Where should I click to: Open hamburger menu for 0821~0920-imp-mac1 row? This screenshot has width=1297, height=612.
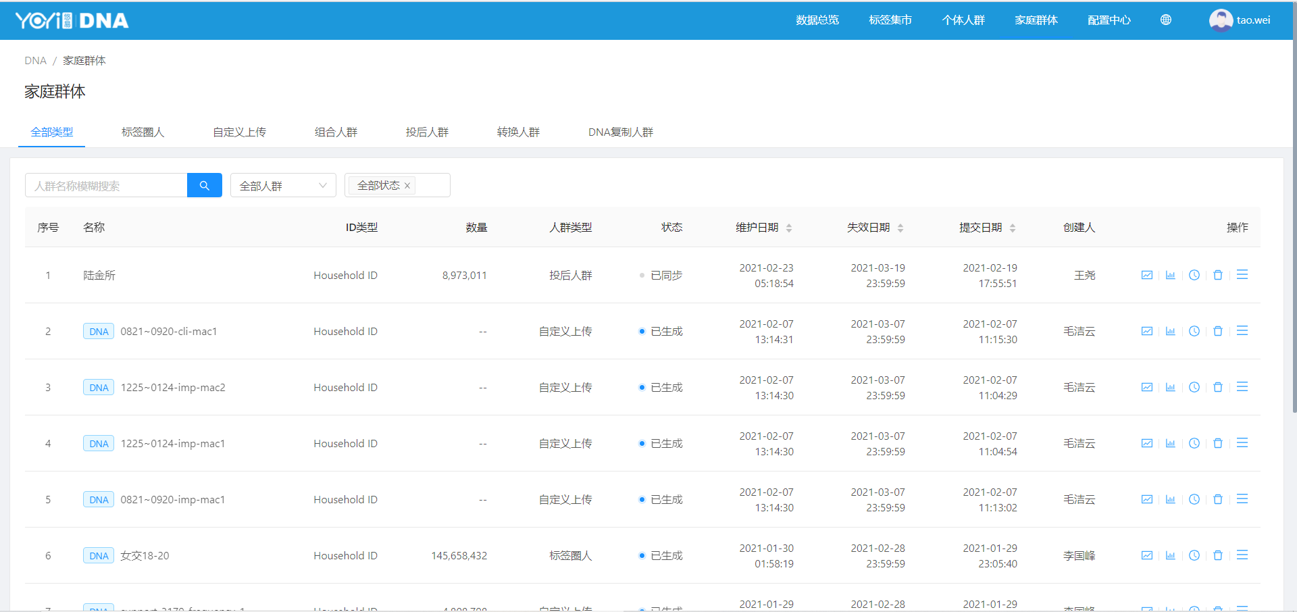point(1242,499)
